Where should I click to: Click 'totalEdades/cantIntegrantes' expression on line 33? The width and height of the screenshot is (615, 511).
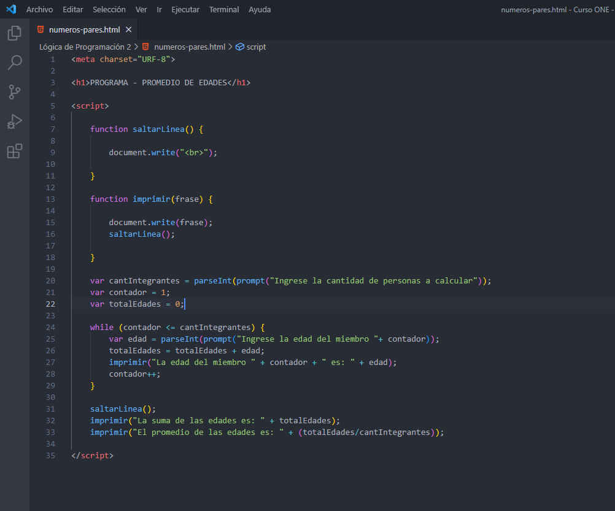366,432
